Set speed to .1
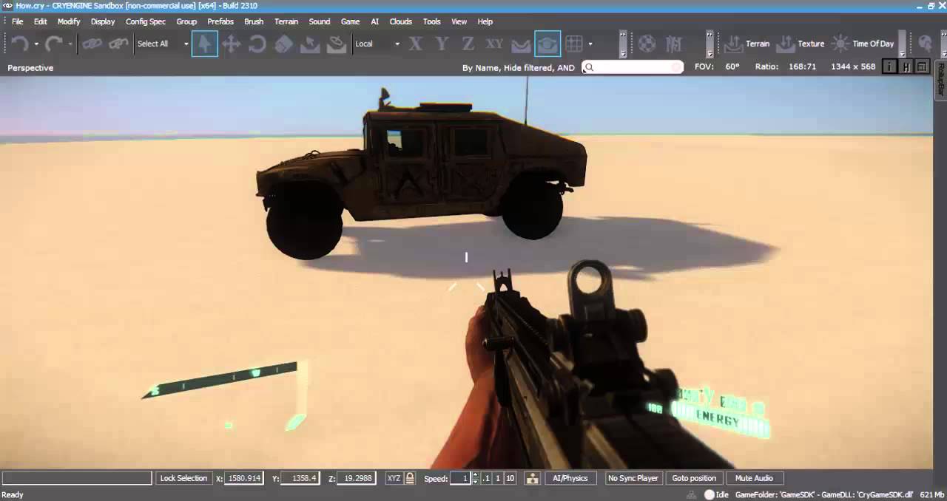Viewport: 947px width, 501px height. pos(486,478)
